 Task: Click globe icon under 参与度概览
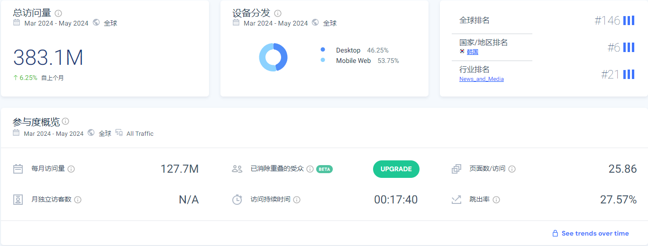[x=91, y=133]
